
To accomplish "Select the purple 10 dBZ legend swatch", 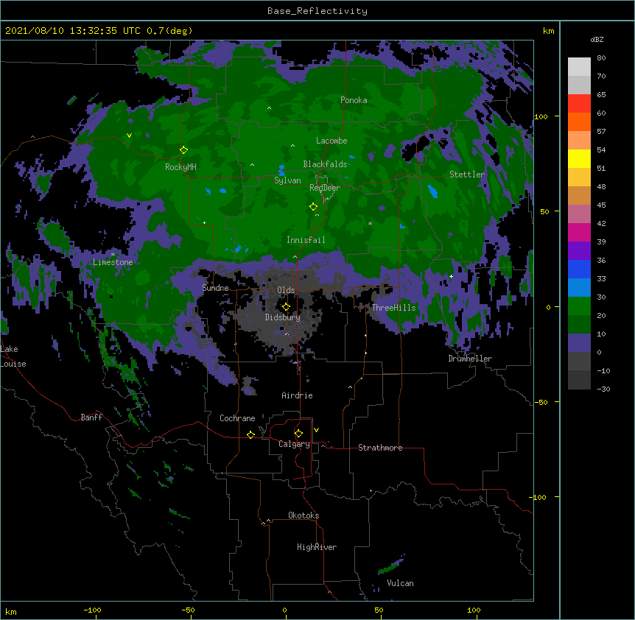I will click(579, 343).
